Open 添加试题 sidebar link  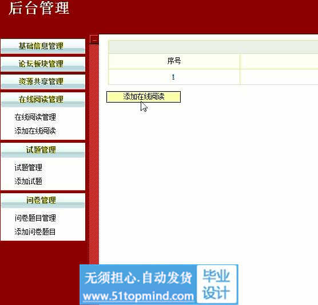click(28, 181)
